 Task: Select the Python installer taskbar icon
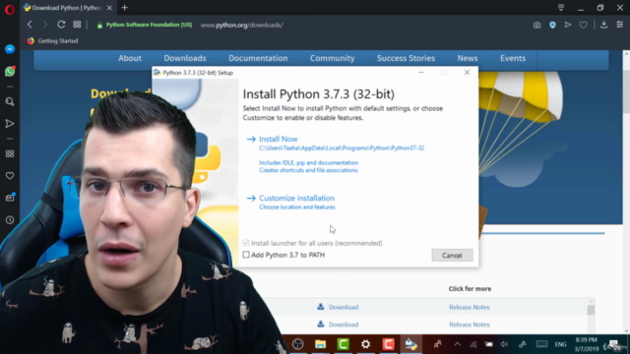pyautogui.click(x=411, y=344)
